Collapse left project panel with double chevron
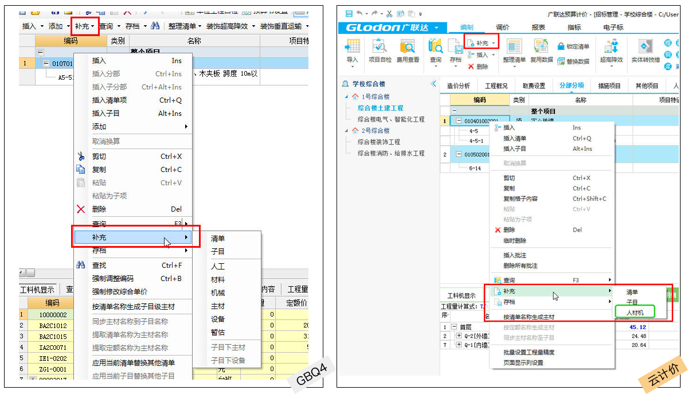 click(433, 84)
